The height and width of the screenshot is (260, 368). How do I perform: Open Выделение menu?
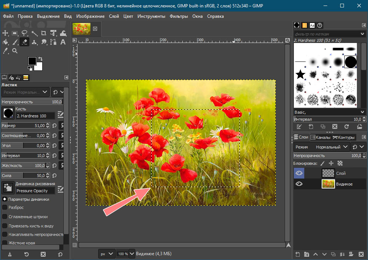click(x=48, y=16)
